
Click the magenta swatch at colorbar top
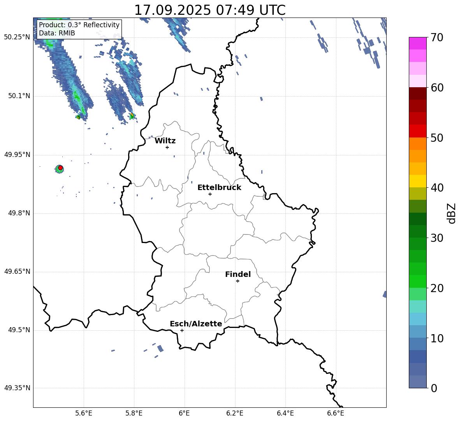[417, 43]
